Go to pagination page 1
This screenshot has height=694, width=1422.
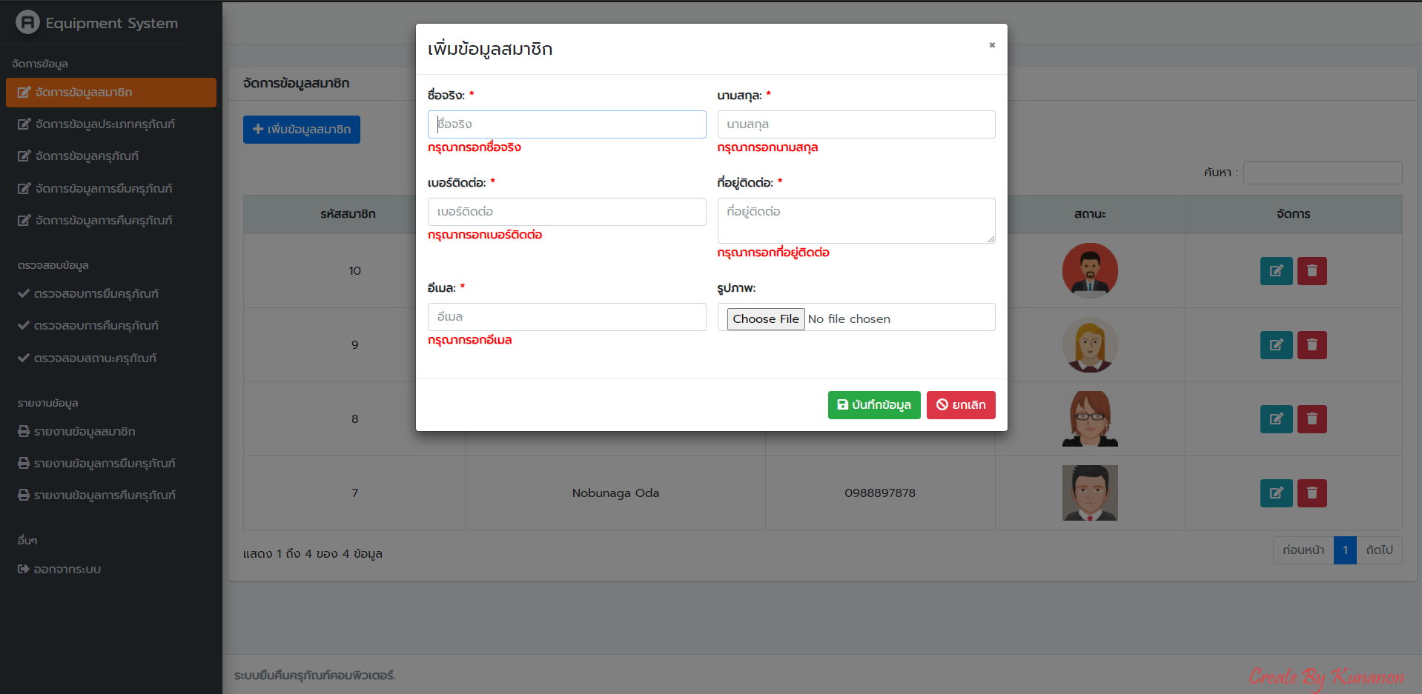(x=1344, y=550)
